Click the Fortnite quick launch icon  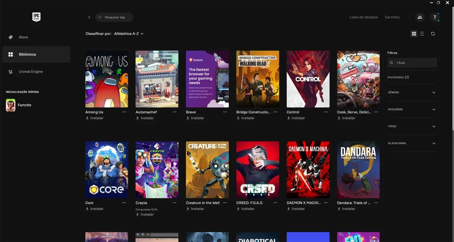click(11, 105)
